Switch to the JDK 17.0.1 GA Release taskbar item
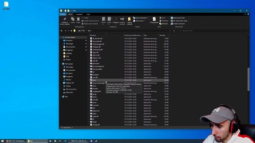Screen dimensions: 255x143 coord(16,141)
